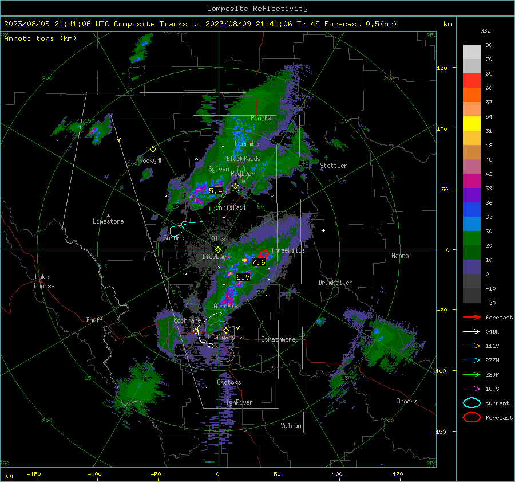Pick the orange 57-60 dBZ swatch
Image resolution: width=515 pixels, height=482 pixels.
tap(472, 95)
